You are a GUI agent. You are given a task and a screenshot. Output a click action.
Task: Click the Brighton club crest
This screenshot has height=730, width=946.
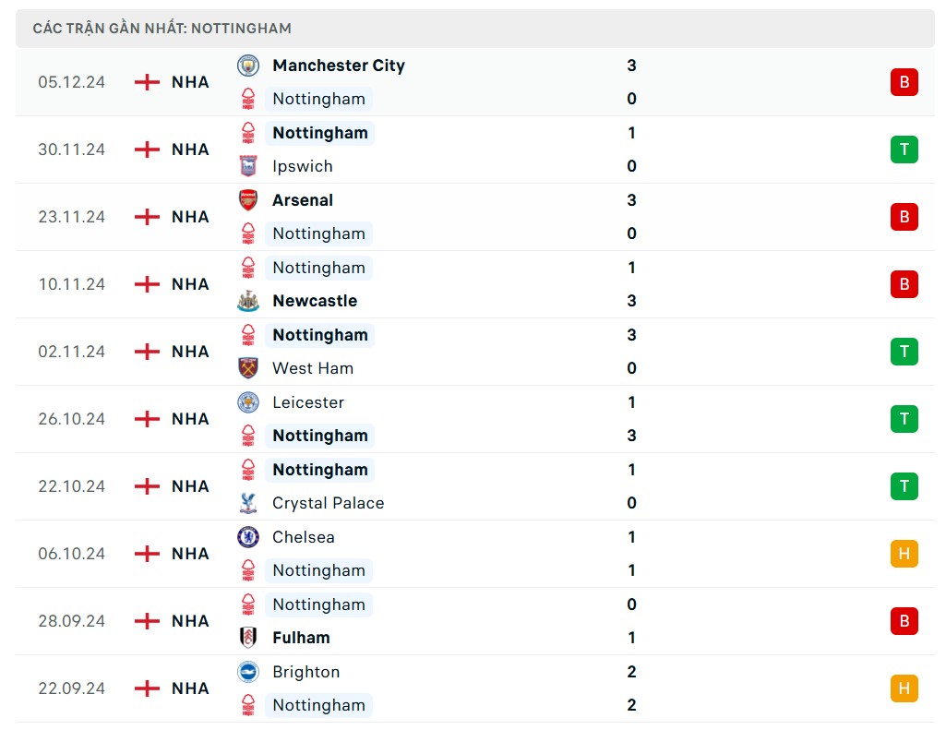tap(248, 672)
